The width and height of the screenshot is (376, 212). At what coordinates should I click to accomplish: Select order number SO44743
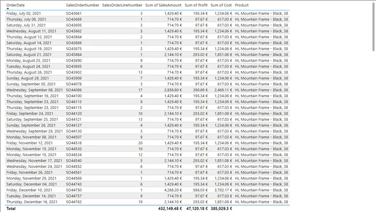pyautogui.click(x=74, y=184)
